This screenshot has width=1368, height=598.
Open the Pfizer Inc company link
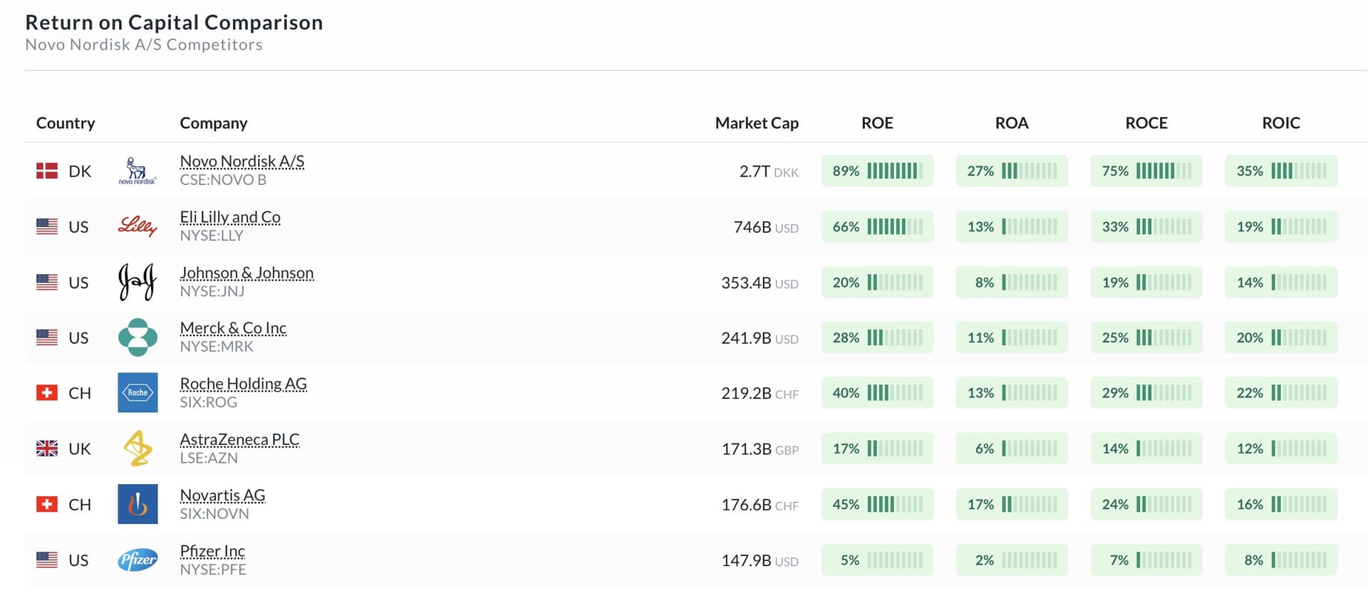212,551
